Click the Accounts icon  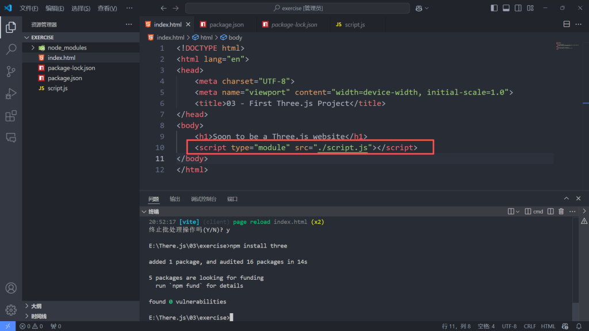tap(10, 288)
